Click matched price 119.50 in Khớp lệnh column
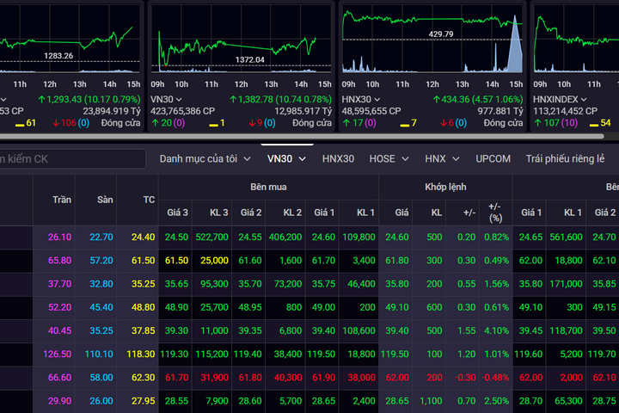 (x=395, y=354)
